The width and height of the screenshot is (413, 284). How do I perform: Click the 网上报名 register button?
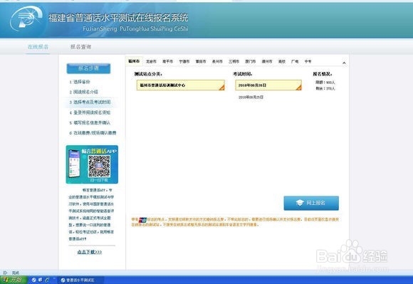tap(311, 203)
